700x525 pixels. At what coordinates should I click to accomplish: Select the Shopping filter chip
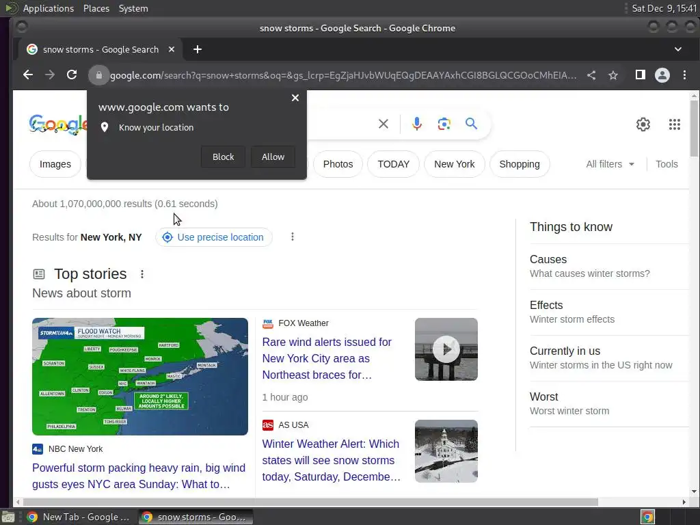pos(520,164)
